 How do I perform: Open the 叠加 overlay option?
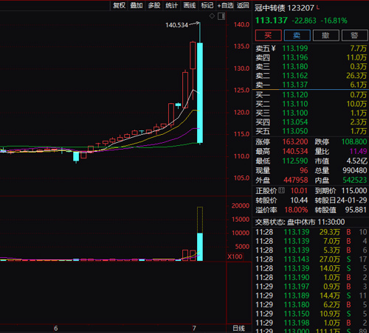(x=137, y=5)
